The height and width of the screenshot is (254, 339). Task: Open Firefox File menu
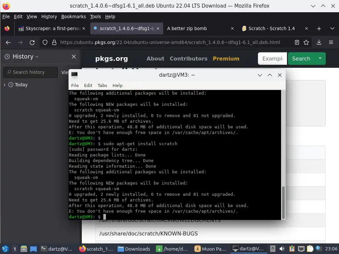(x=6, y=17)
